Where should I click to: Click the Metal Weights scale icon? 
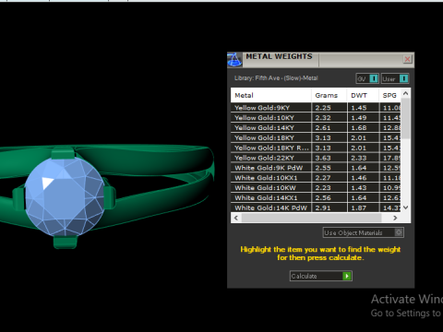tap(234, 60)
